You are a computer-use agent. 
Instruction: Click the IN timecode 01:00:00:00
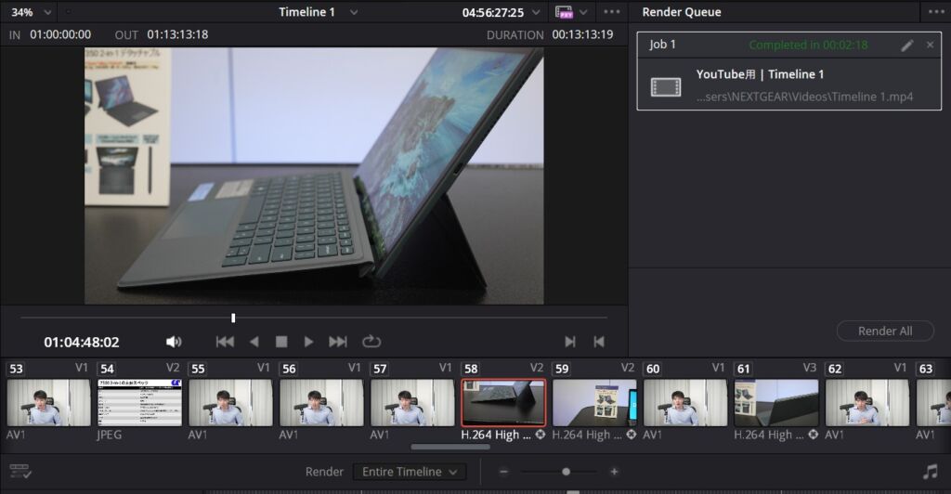[60, 34]
